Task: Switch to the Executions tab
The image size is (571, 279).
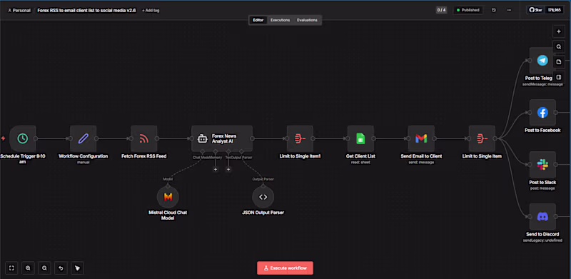Action: coord(280,20)
